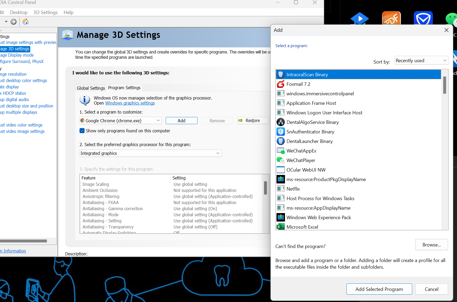Click Windows Web Experience Pack icon
Screen dimensions: 457x302
tap(281, 218)
